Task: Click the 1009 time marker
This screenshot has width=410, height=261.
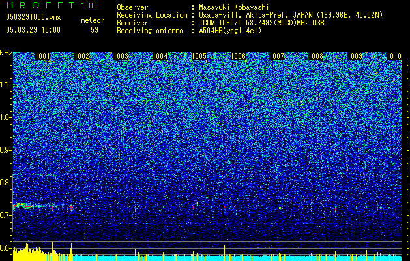Action: [x=355, y=56]
